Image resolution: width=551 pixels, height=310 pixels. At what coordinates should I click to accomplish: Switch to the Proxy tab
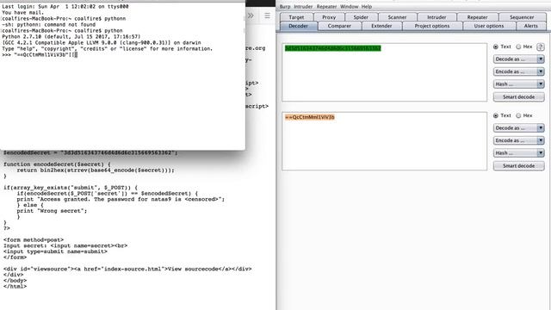coord(329,17)
